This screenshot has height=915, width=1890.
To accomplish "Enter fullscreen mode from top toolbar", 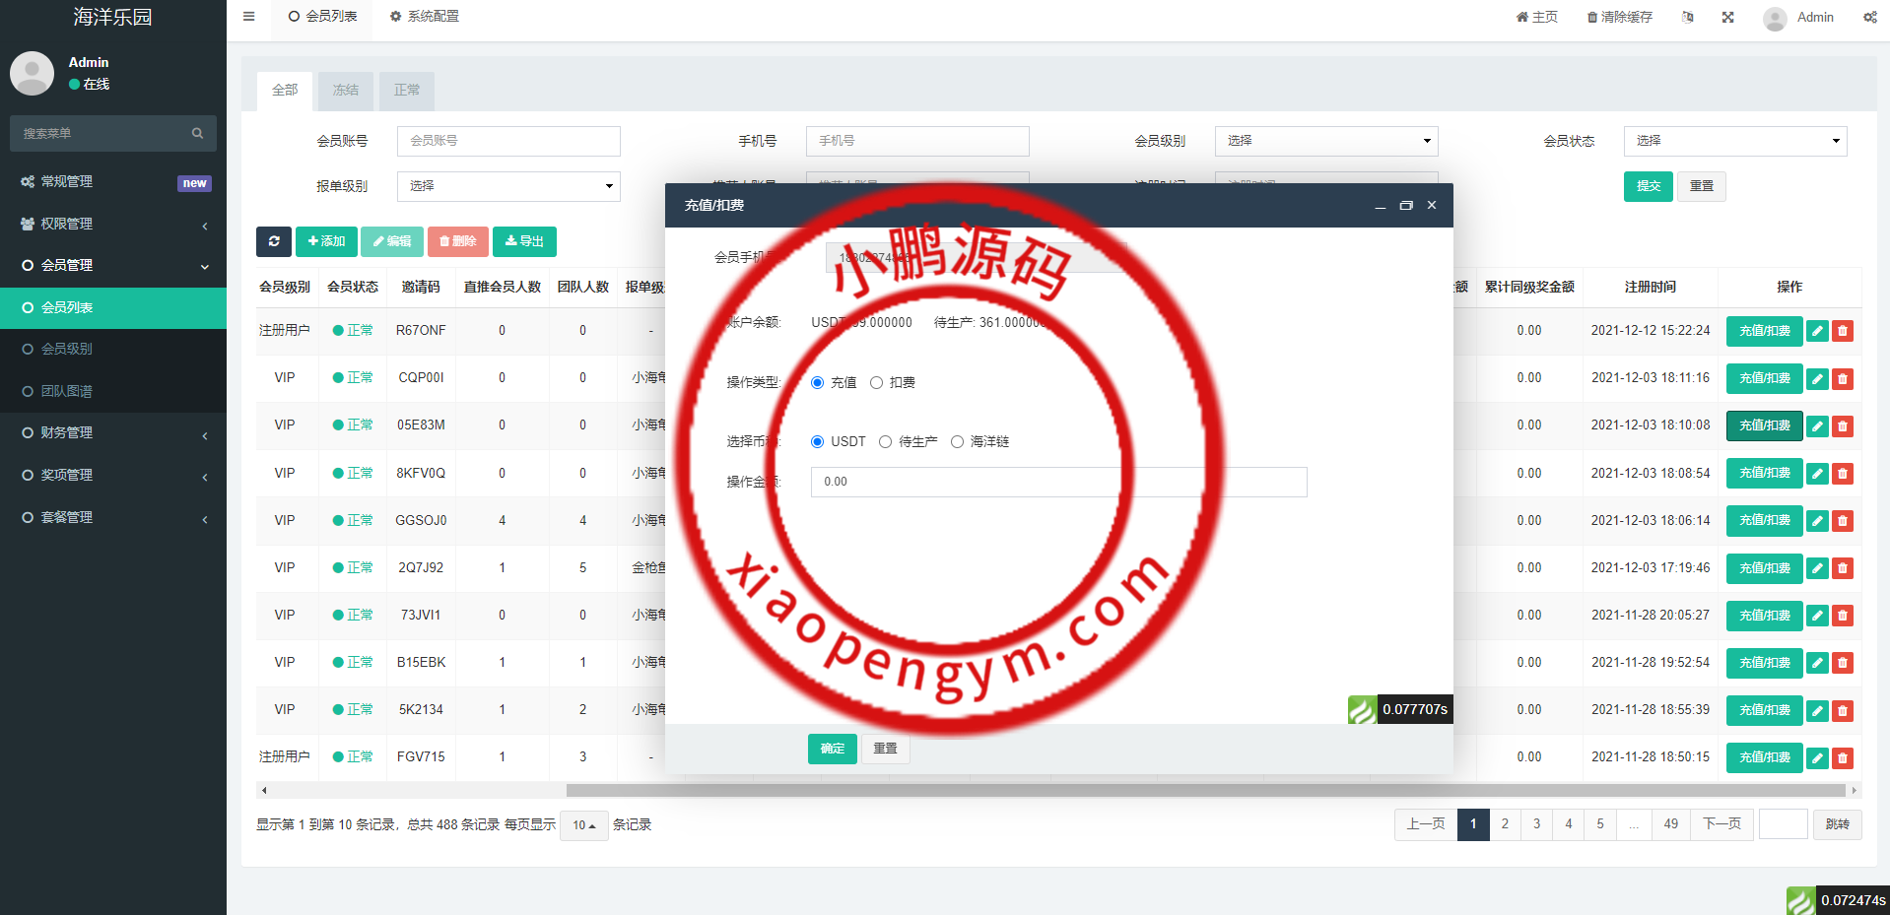I will pyautogui.click(x=1727, y=17).
